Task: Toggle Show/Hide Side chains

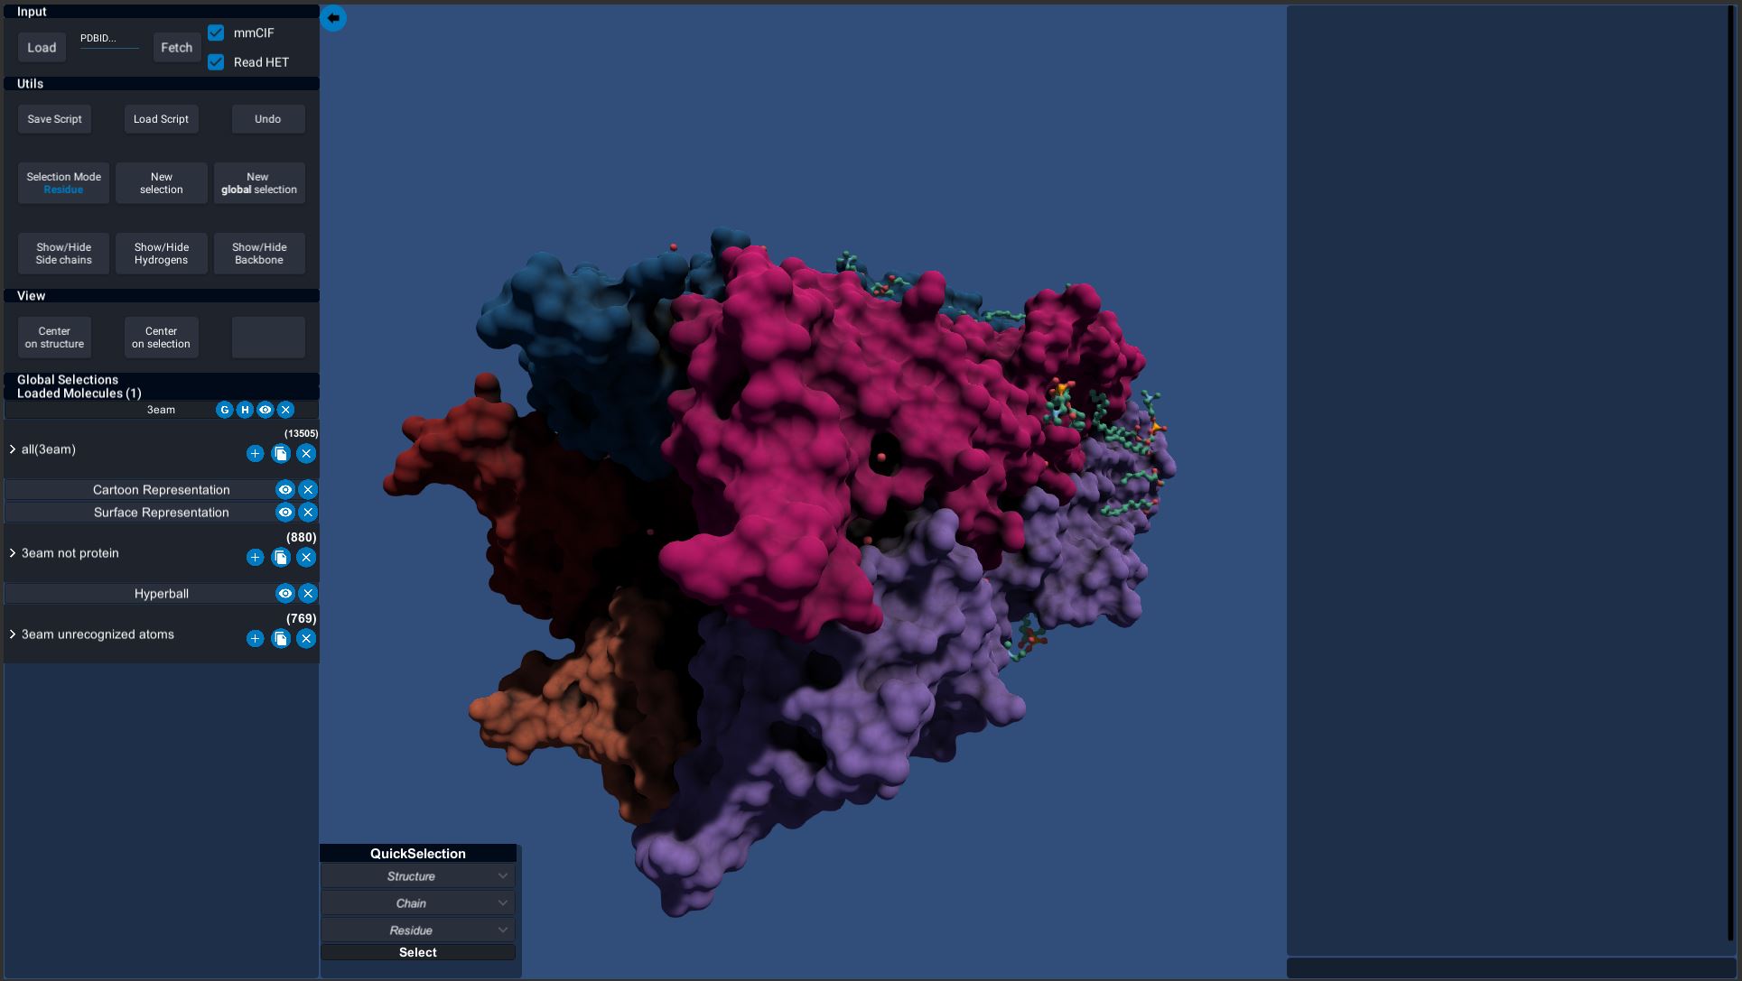Action: 63,254
